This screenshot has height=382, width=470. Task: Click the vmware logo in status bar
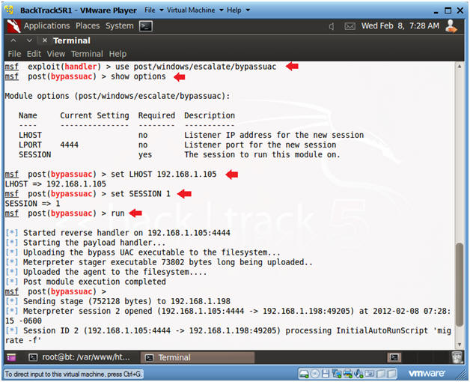click(427, 373)
